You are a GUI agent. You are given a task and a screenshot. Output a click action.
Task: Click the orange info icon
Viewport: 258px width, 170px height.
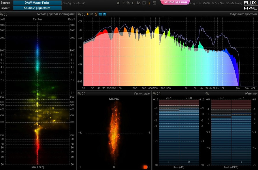point(149,3)
